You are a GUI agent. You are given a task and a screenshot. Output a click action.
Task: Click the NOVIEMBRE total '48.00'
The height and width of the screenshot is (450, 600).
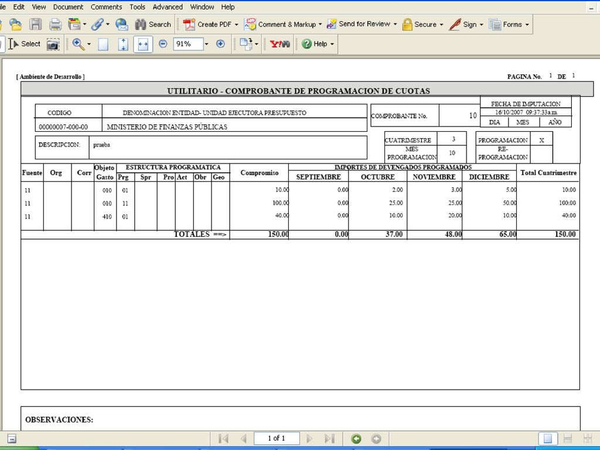coord(453,234)
